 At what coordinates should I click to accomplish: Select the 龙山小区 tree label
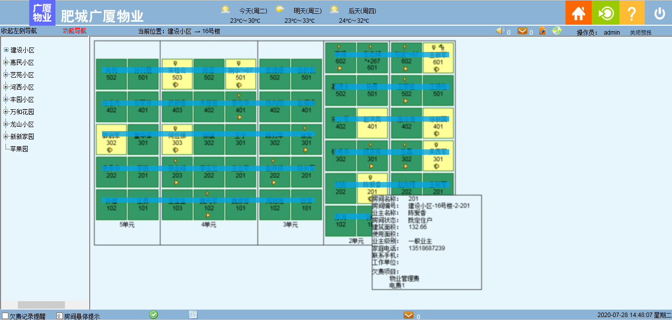22,124
